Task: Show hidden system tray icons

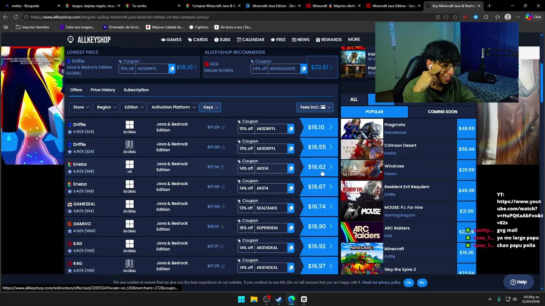Action: click(x=490, y=299)
